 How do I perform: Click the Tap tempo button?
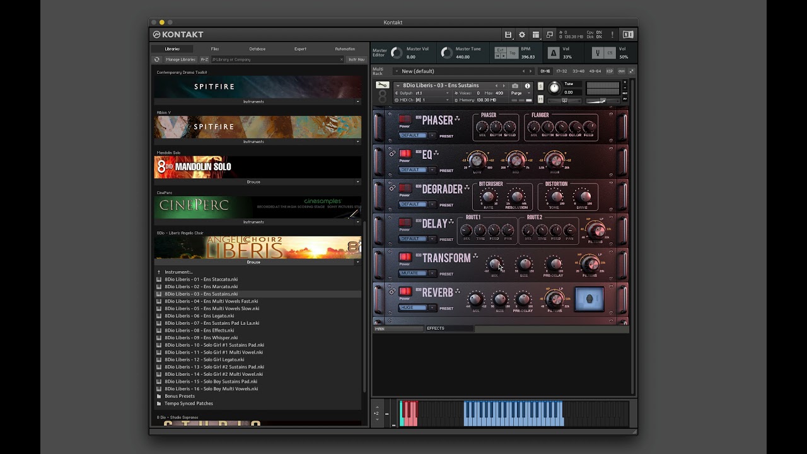pos(513,53)
